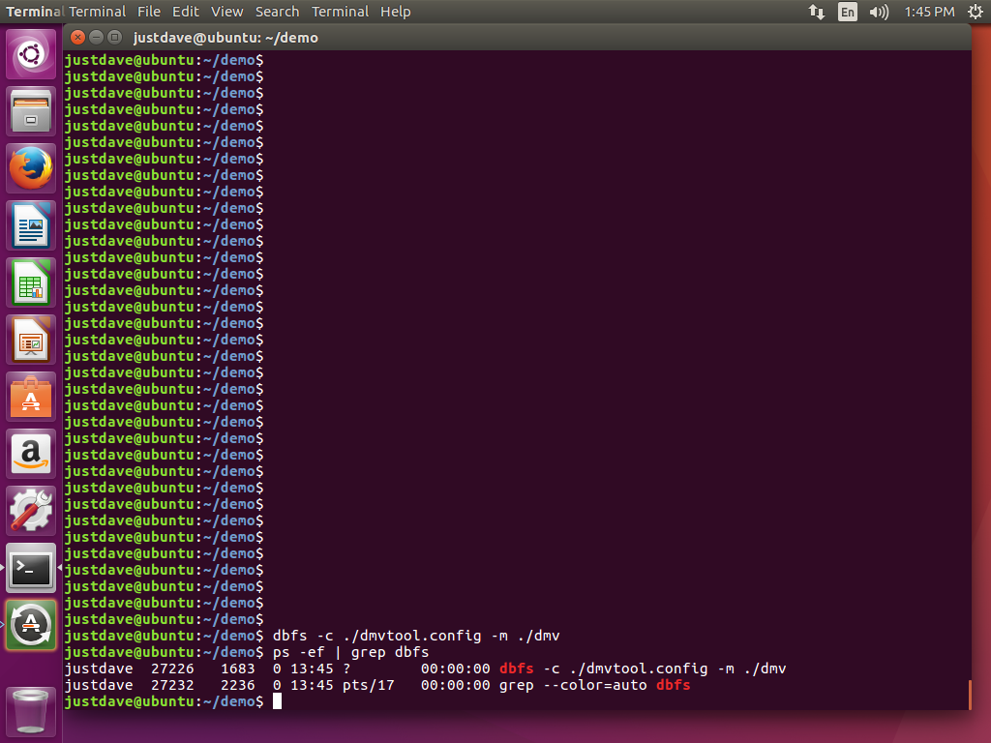Open LibreOffice Writer from the launcher
Screen dimensions: 991x743
[x=31, y=225]
